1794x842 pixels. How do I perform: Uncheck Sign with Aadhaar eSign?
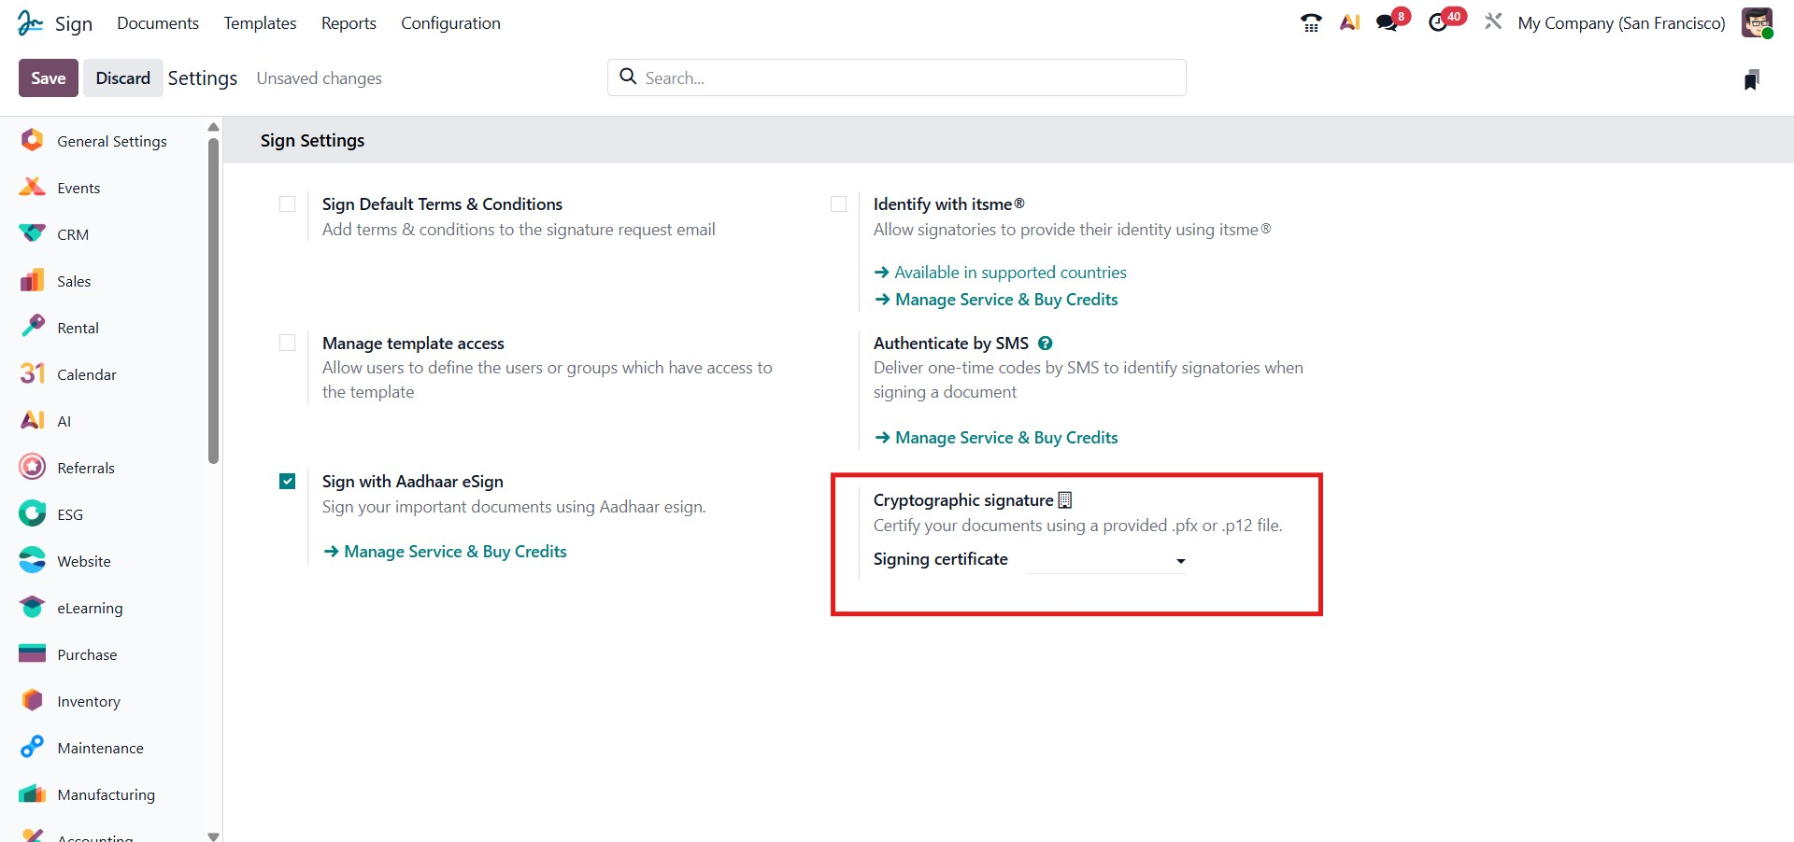click(x=288, y=482)
